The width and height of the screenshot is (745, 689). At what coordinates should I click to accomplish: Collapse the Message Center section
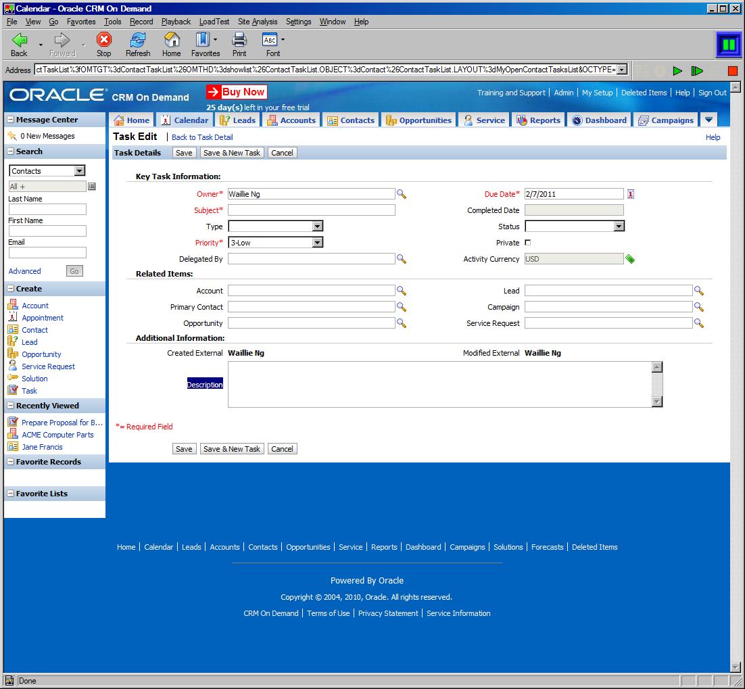(10, 120)
